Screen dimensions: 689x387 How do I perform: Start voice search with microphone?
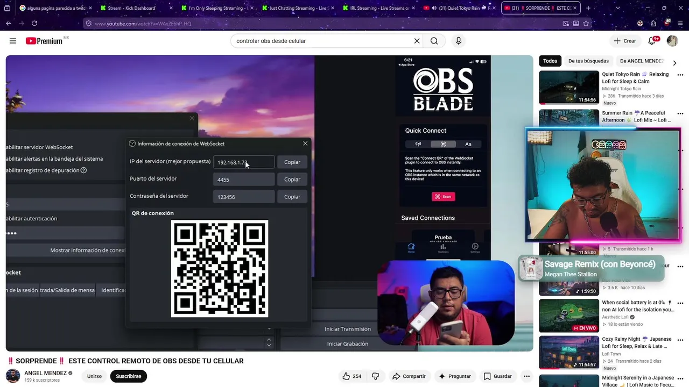459,41
